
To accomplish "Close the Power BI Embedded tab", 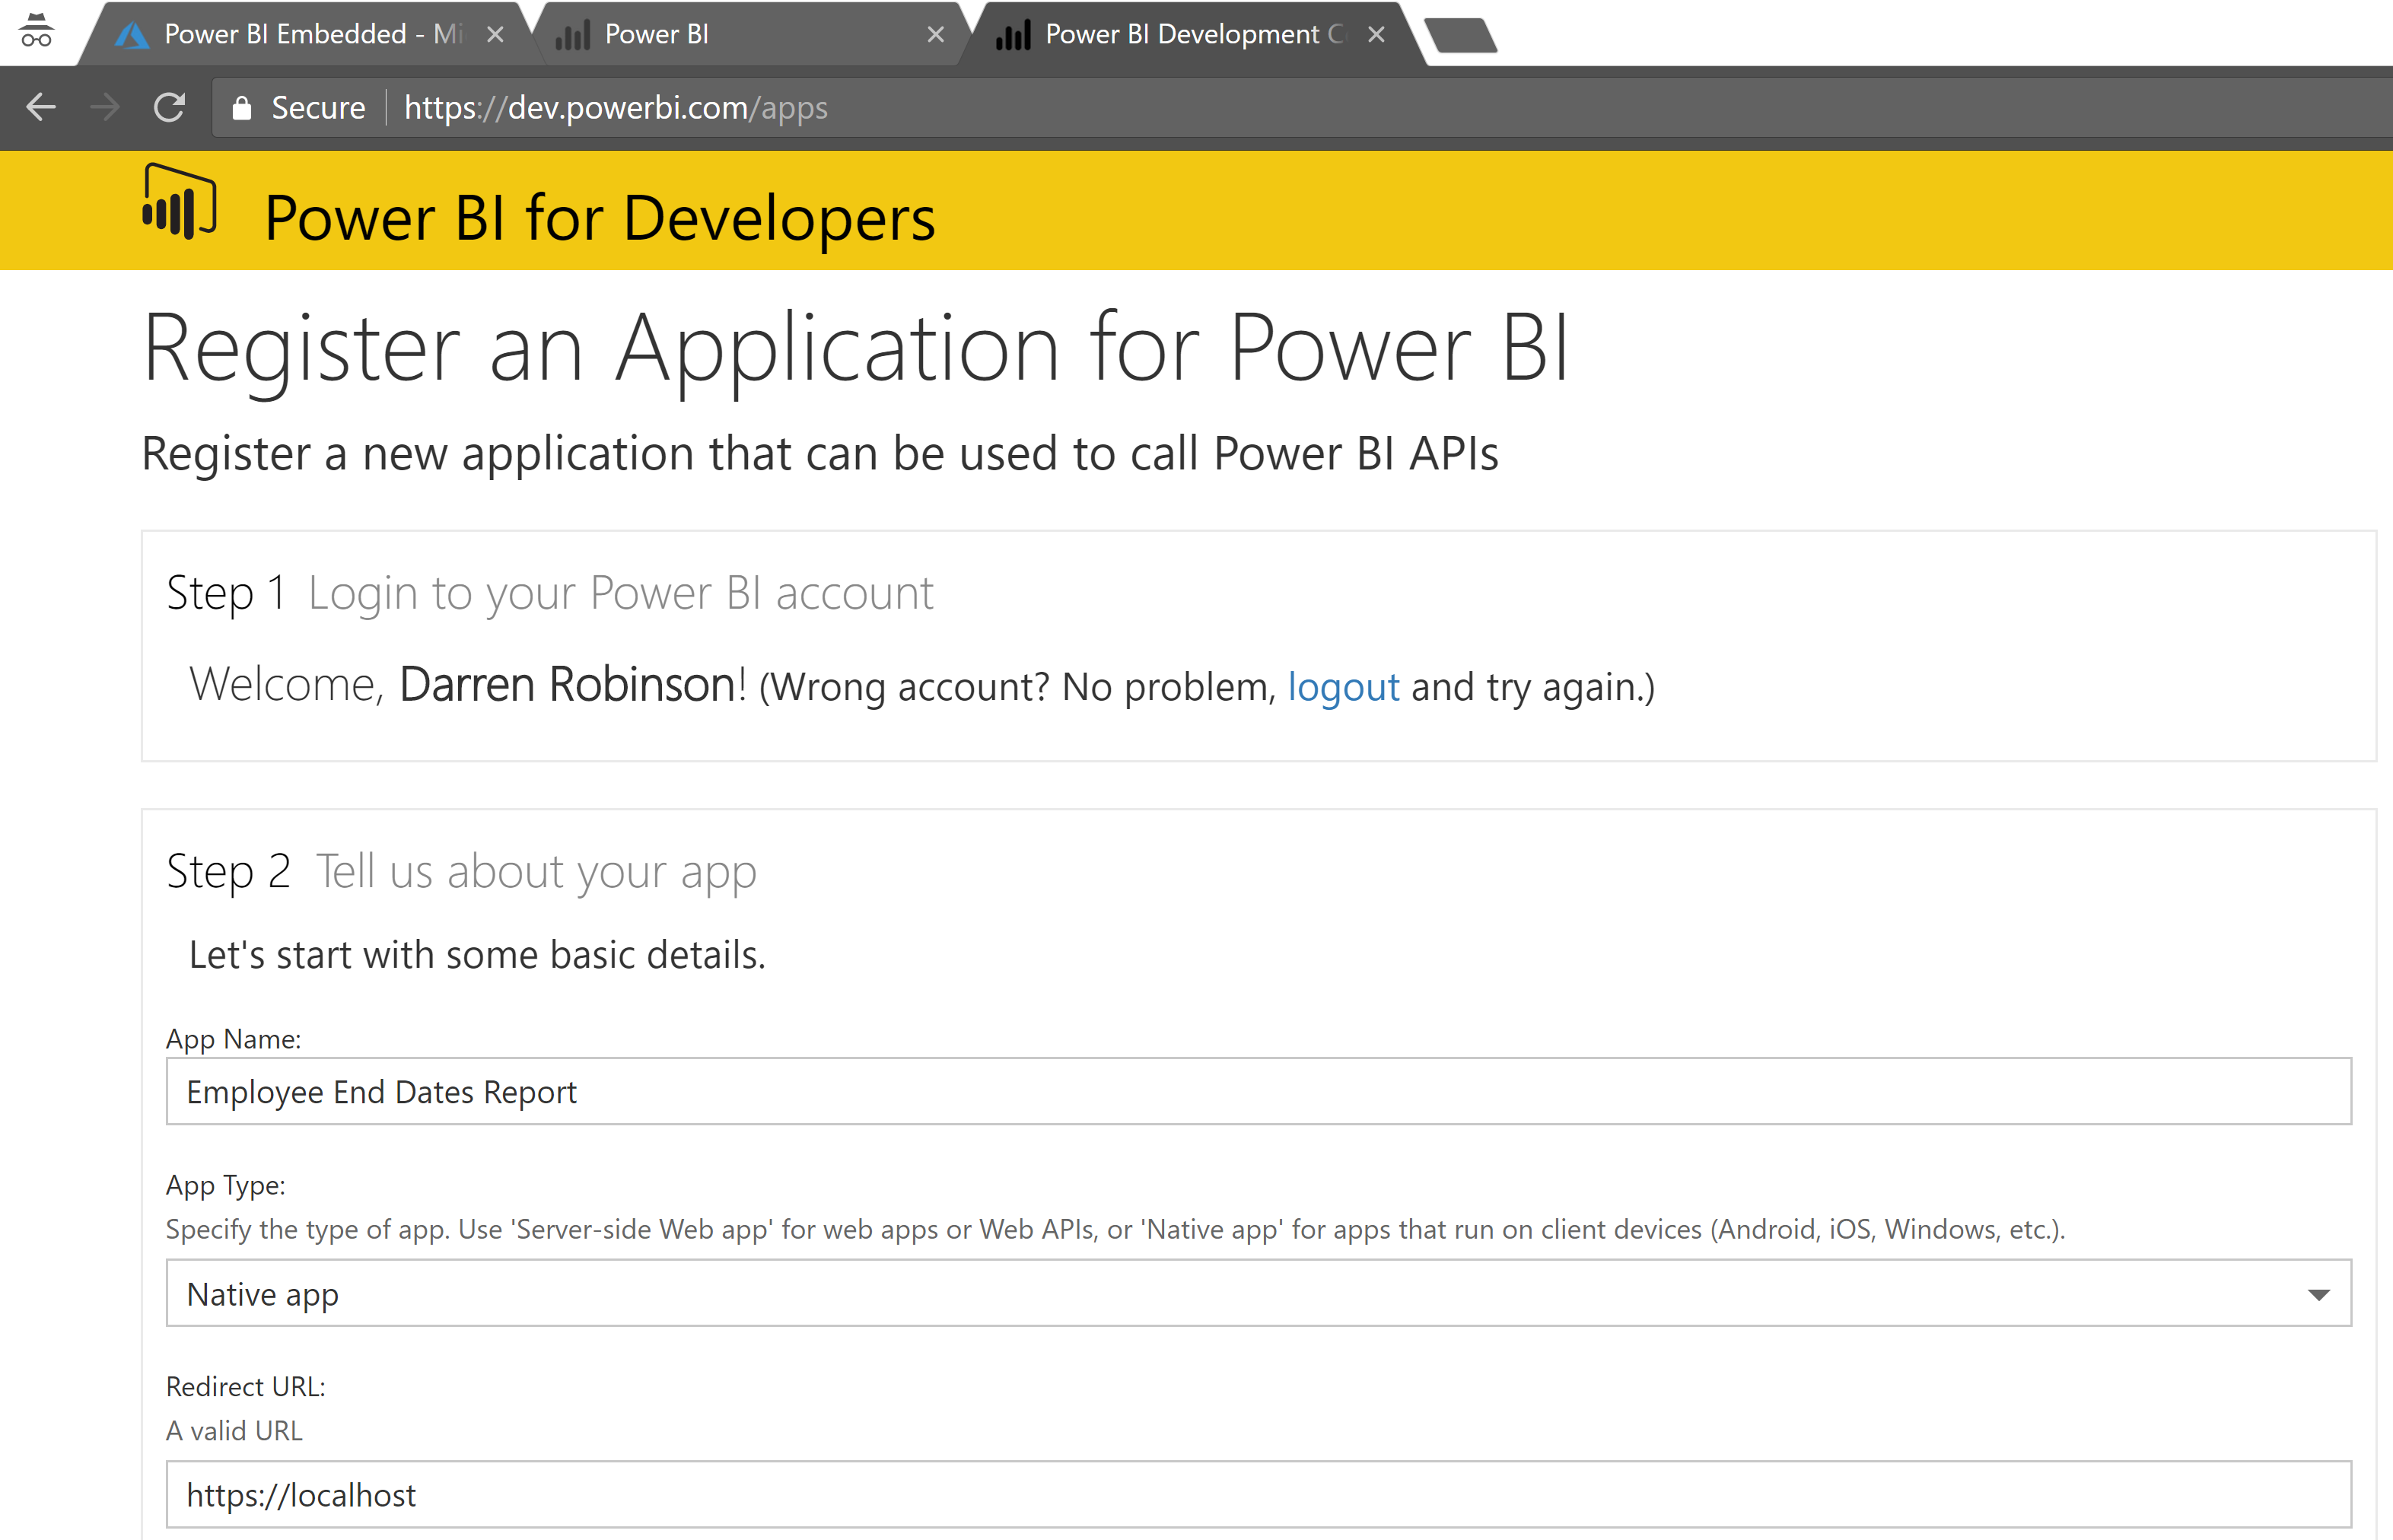I will point(495,35).
